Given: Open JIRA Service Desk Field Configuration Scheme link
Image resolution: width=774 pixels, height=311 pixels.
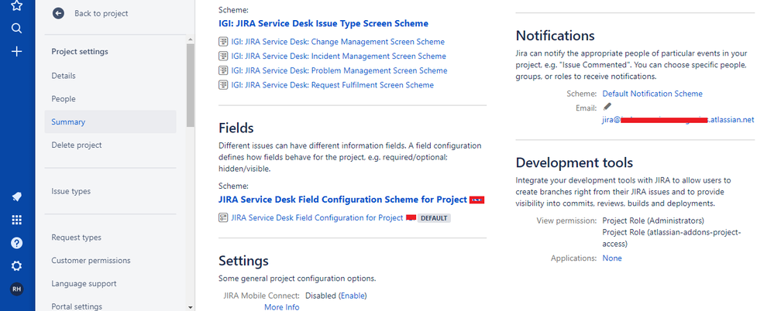Looking at the screenshot, I should coord(342,200).
